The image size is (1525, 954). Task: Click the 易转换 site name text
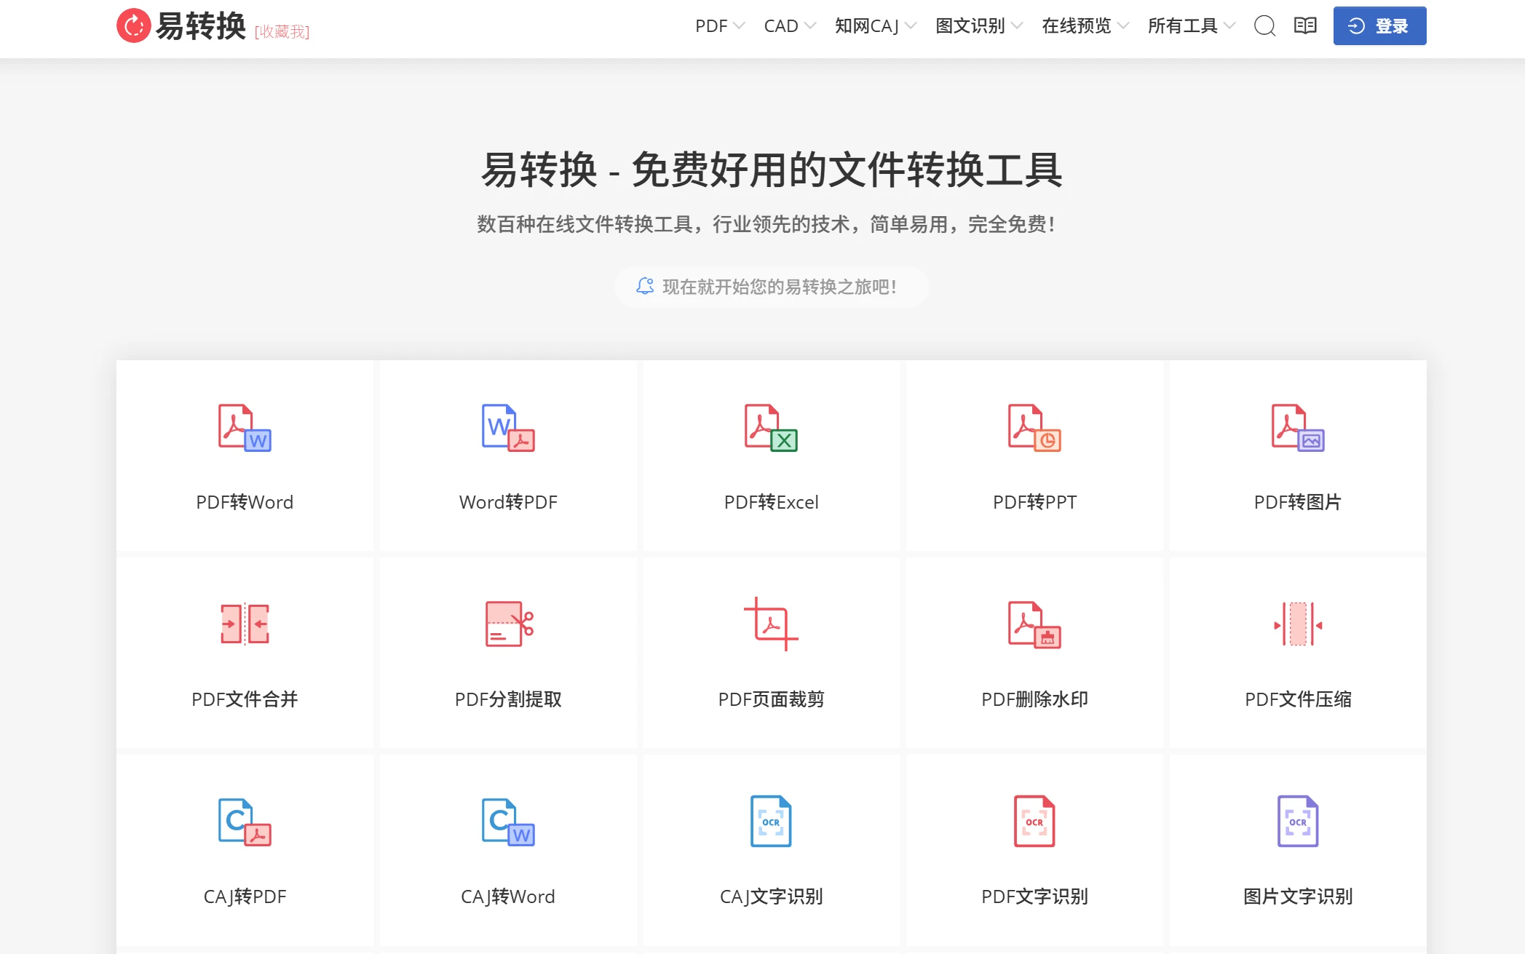coord(201,26)
